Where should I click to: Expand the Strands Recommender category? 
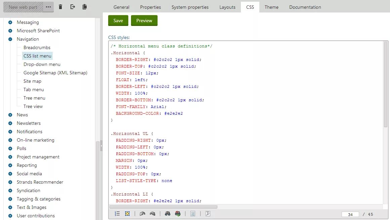point(10,182)
